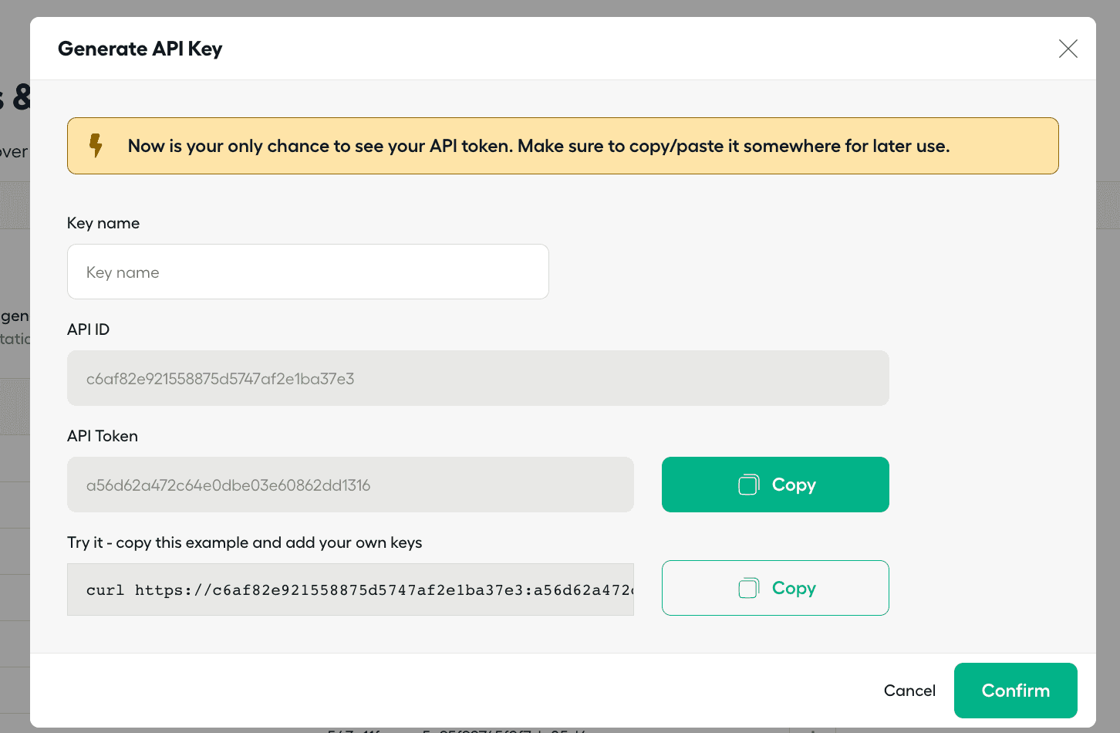Click the curl example code box

(350, 589)
